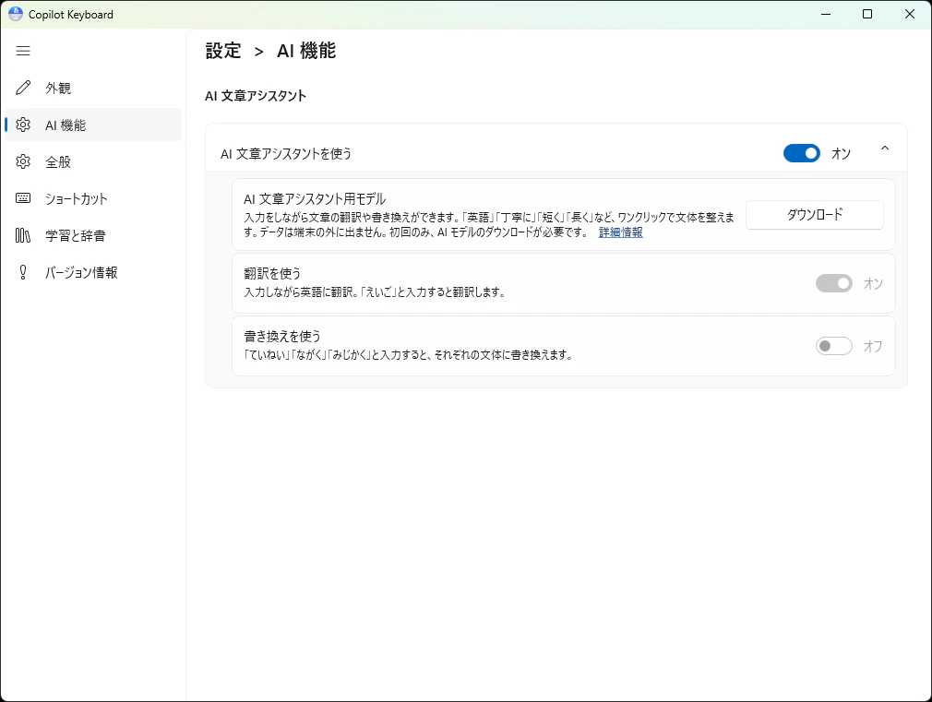Click 設定 in the breadcrumb
Viewport: 932px width, 702px height.
(x=223, y=51)
